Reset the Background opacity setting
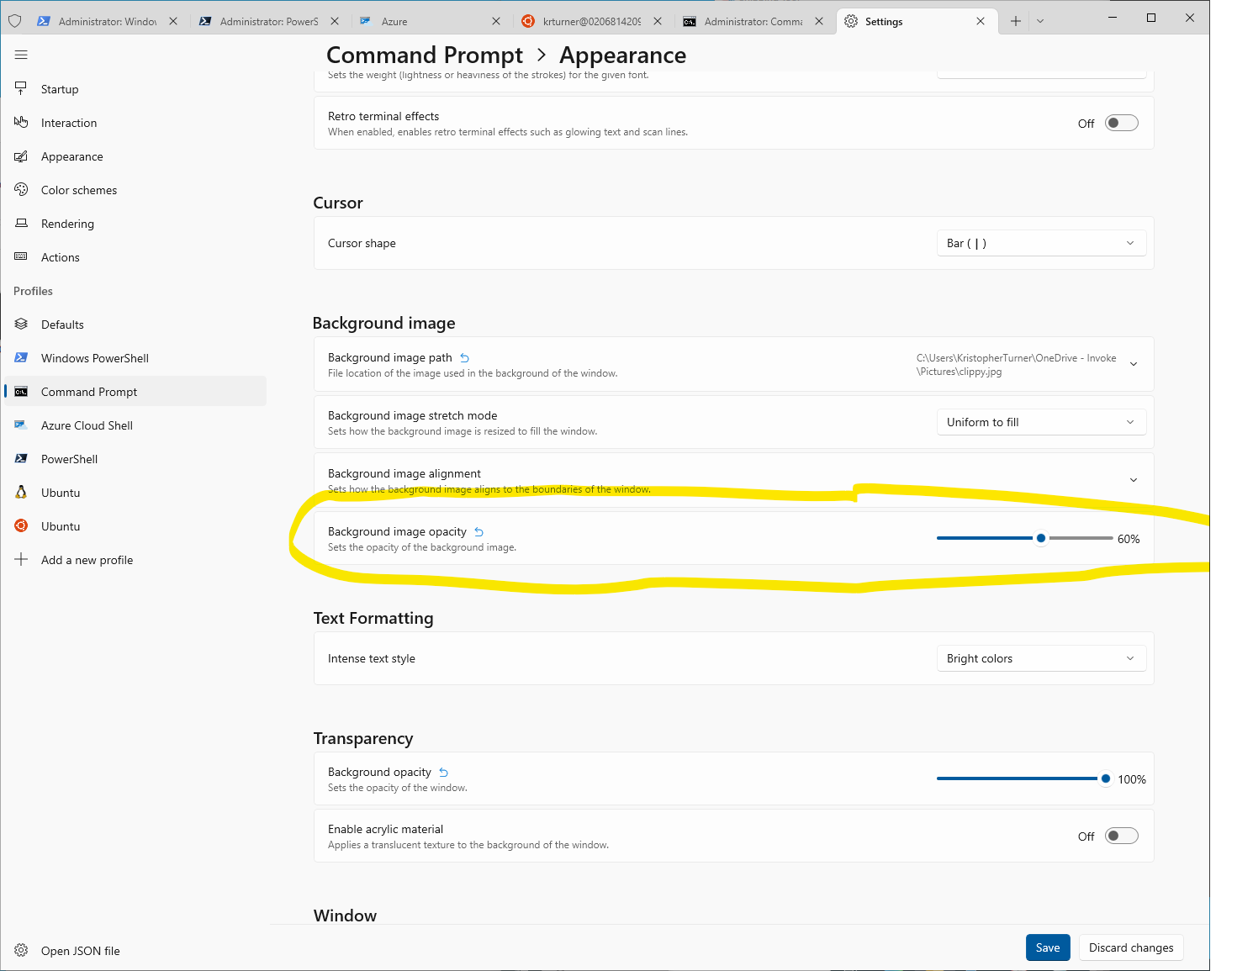The width and height of the screenshot is (1253, 971). [x=443, y=773]
